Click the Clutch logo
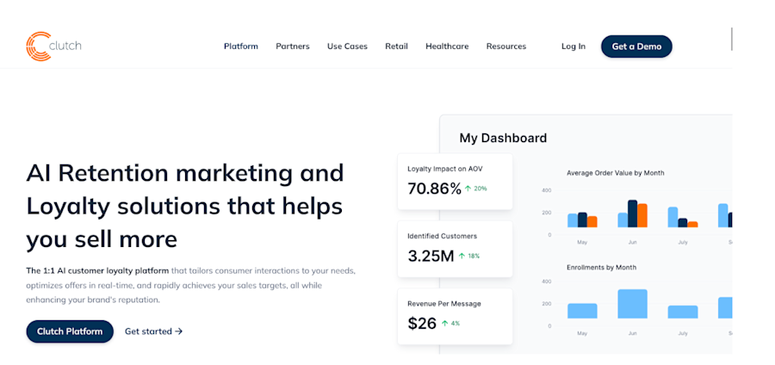Image resolution: width=775 pixels, height=365 pixels. pyautogui.click(x=53, y=46)
